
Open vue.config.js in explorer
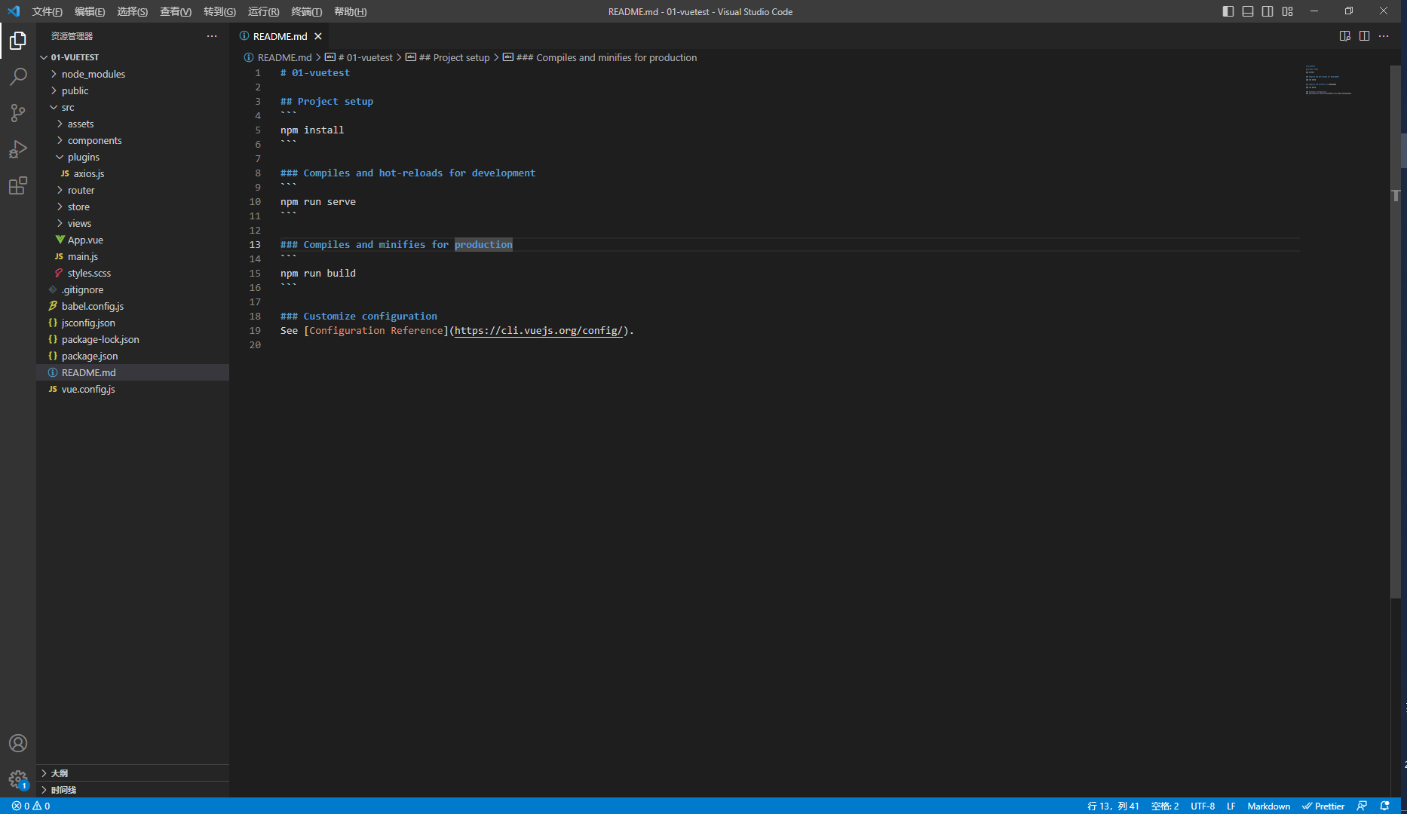(x=133, y=389)
